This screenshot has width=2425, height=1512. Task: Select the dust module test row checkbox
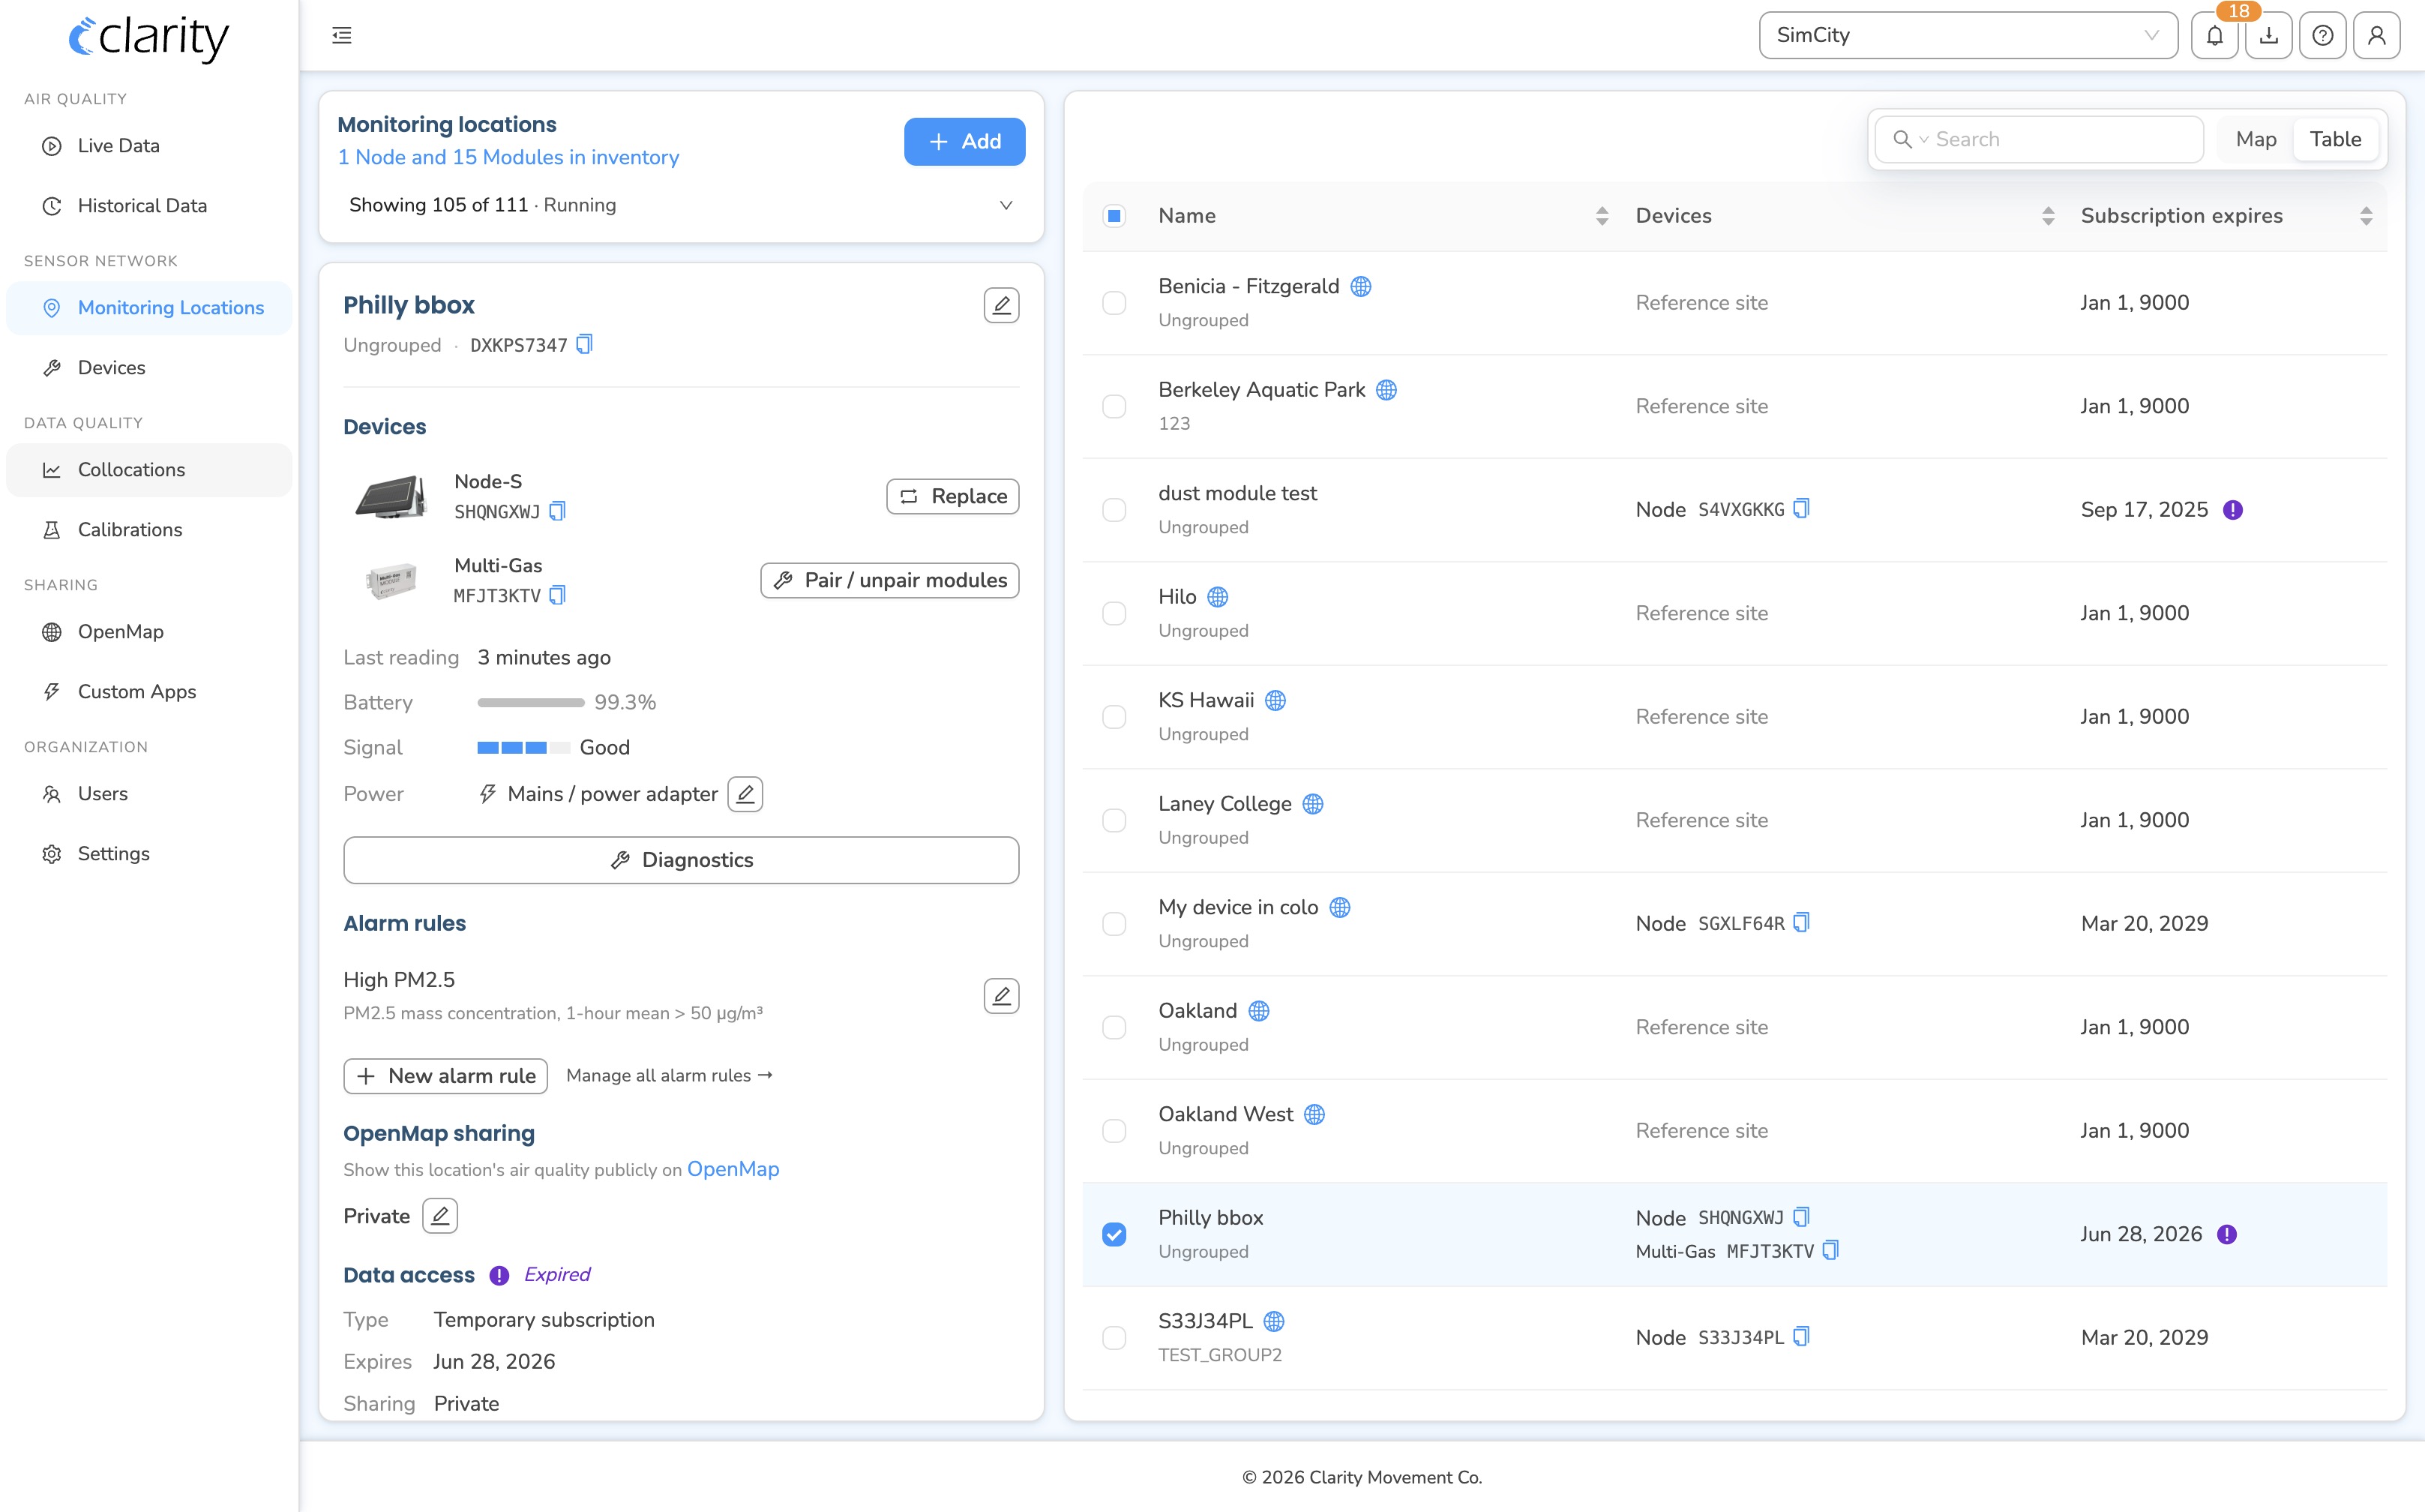(x=1114, y=510)
